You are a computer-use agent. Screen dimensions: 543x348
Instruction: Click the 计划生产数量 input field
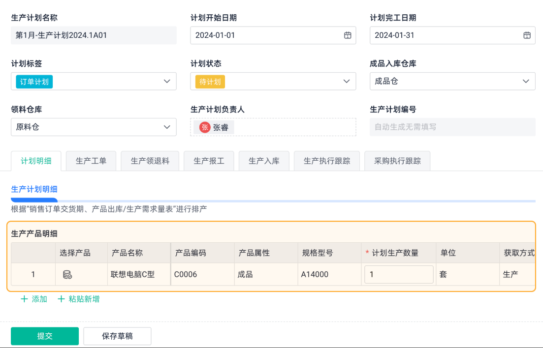[399, 275]
